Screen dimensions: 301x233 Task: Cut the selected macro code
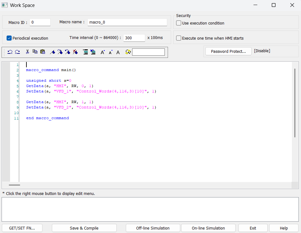pos(27,52)
